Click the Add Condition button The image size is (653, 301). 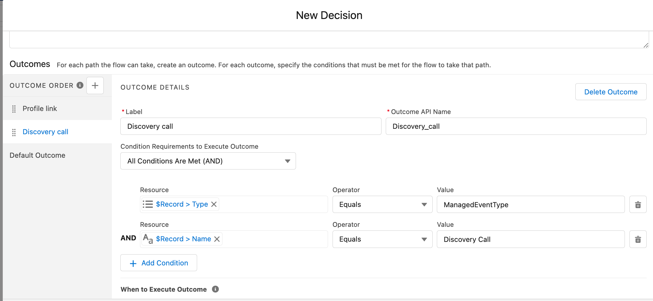159,263
